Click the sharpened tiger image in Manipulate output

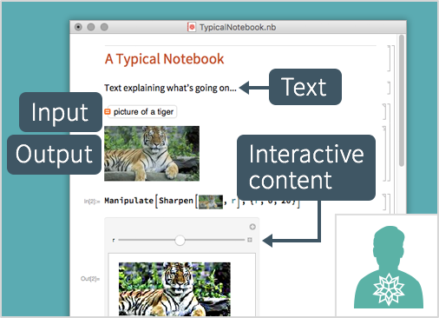174,289
